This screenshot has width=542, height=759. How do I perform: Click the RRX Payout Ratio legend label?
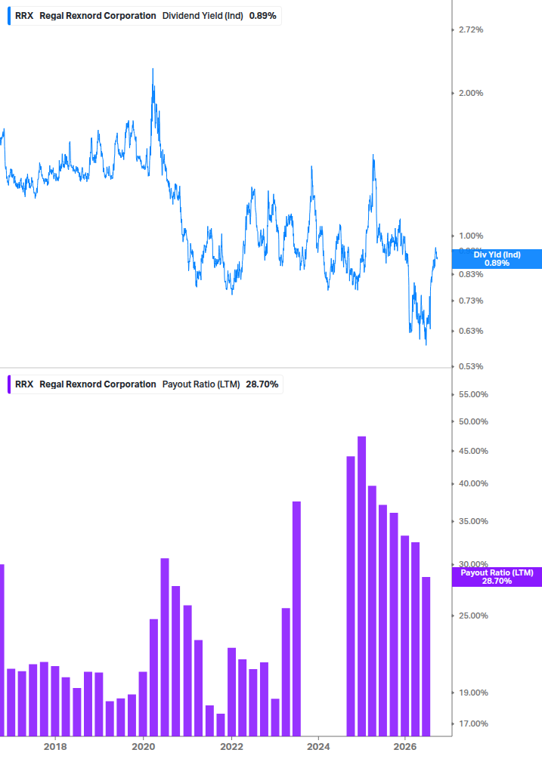point(145,384)
